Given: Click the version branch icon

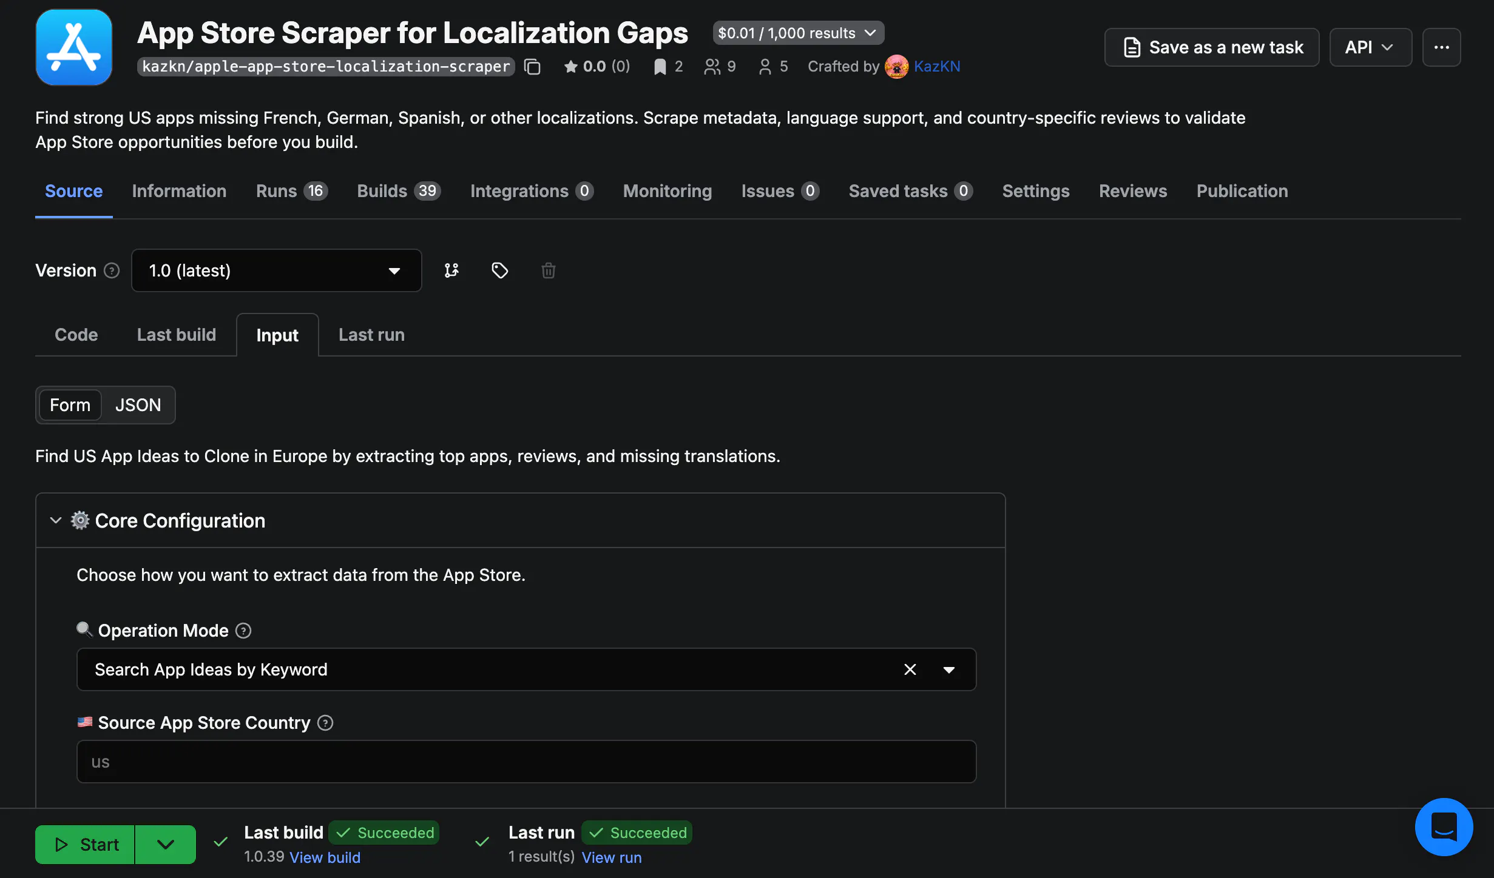Looking at the screenshot, I should [451, 270].
